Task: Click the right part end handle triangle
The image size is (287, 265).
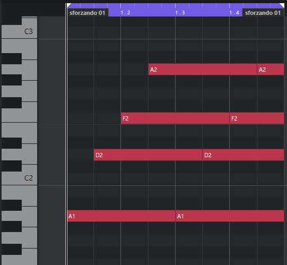Action: (282, 5)
